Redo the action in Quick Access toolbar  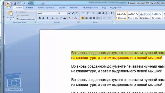pos(23,3)
